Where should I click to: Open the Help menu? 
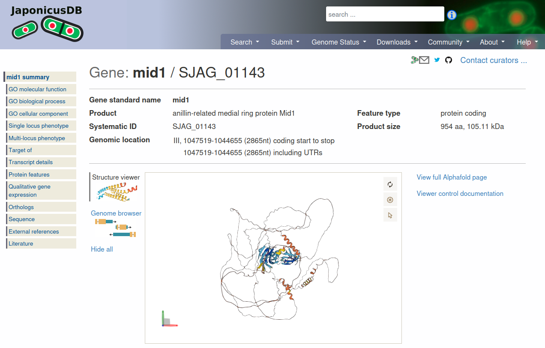526,42
